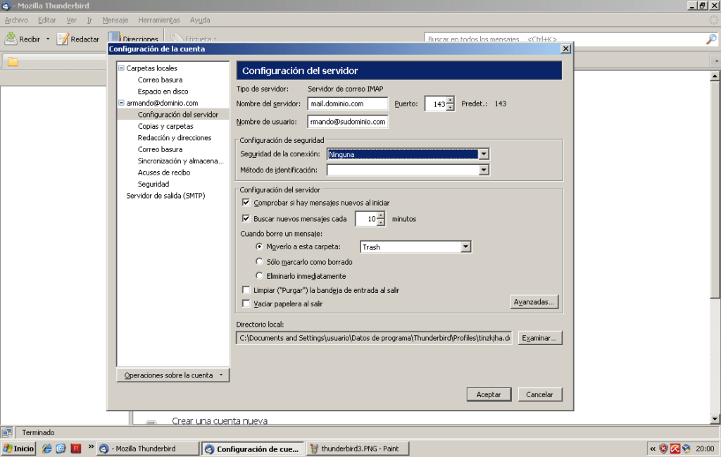Enable Vaciar papelera al salir checkbox
Screen dimensions: 721x457
[x=246, y=304]
